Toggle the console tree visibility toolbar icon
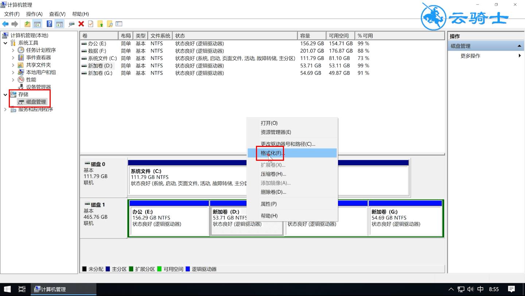525x296 pixels. [37, 24]
